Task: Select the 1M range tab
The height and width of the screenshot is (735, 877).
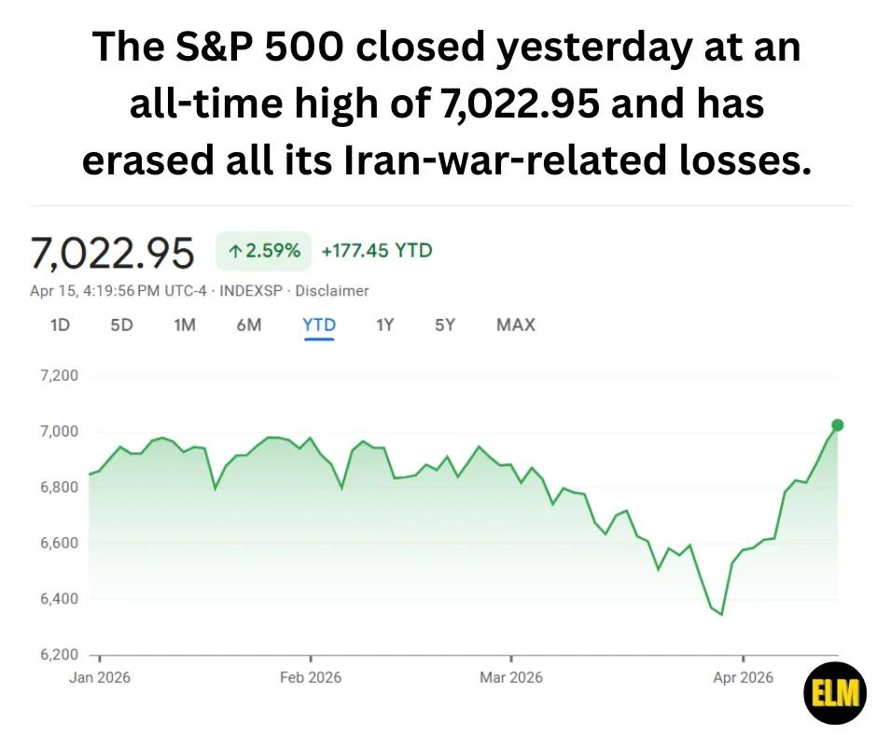Action: (183, 326)
